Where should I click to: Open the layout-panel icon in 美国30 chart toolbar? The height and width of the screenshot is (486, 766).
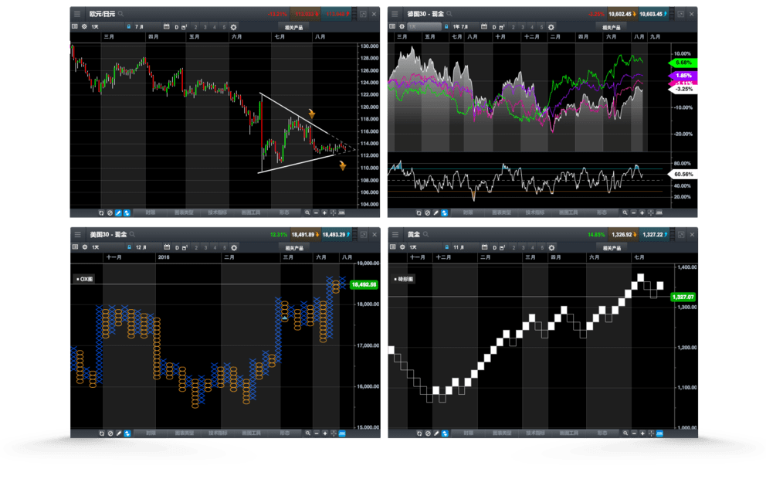[x=75, y=247]
